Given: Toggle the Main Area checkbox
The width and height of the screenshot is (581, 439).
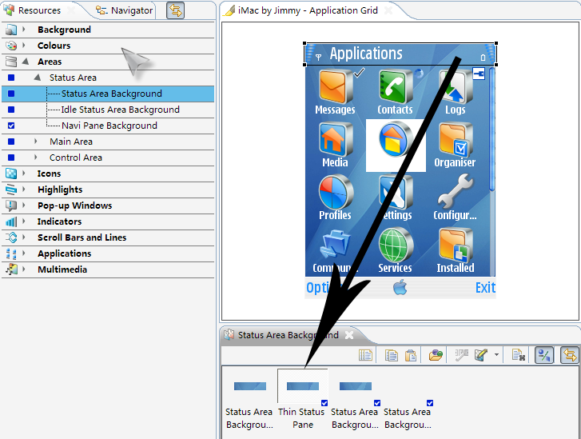Looking at the screenshot, I should (11, 142).
